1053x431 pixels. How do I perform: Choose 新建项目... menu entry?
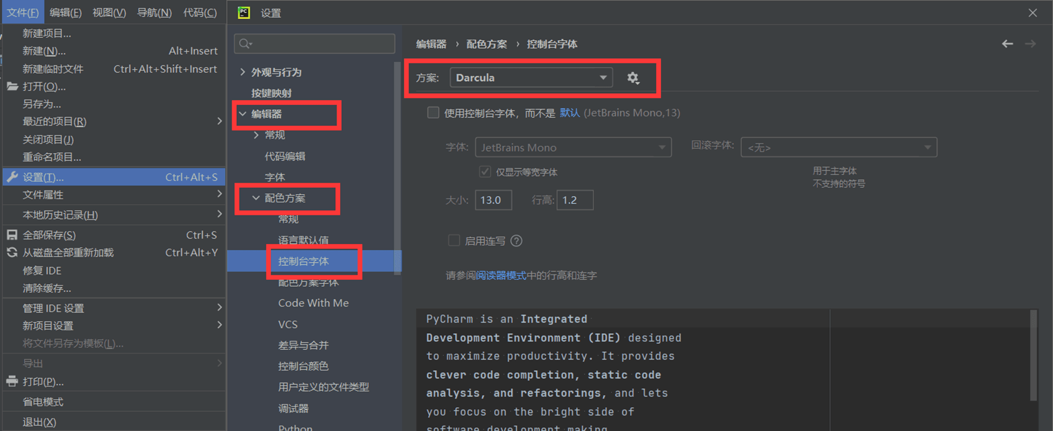coord(114,33)
